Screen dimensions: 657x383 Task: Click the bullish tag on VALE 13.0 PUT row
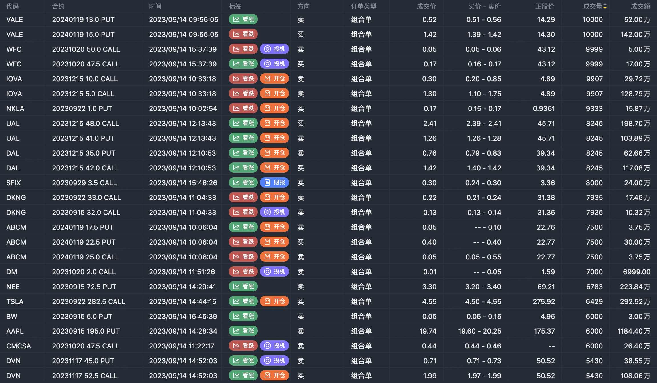[x=243, y=19]
